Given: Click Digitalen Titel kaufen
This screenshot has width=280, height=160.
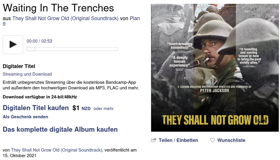Looking at the screenshot, I should click(36, 108).
